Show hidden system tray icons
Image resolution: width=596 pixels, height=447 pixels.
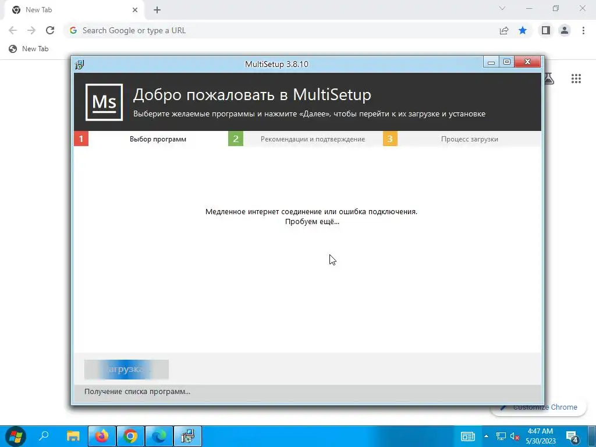pos(486,436)
